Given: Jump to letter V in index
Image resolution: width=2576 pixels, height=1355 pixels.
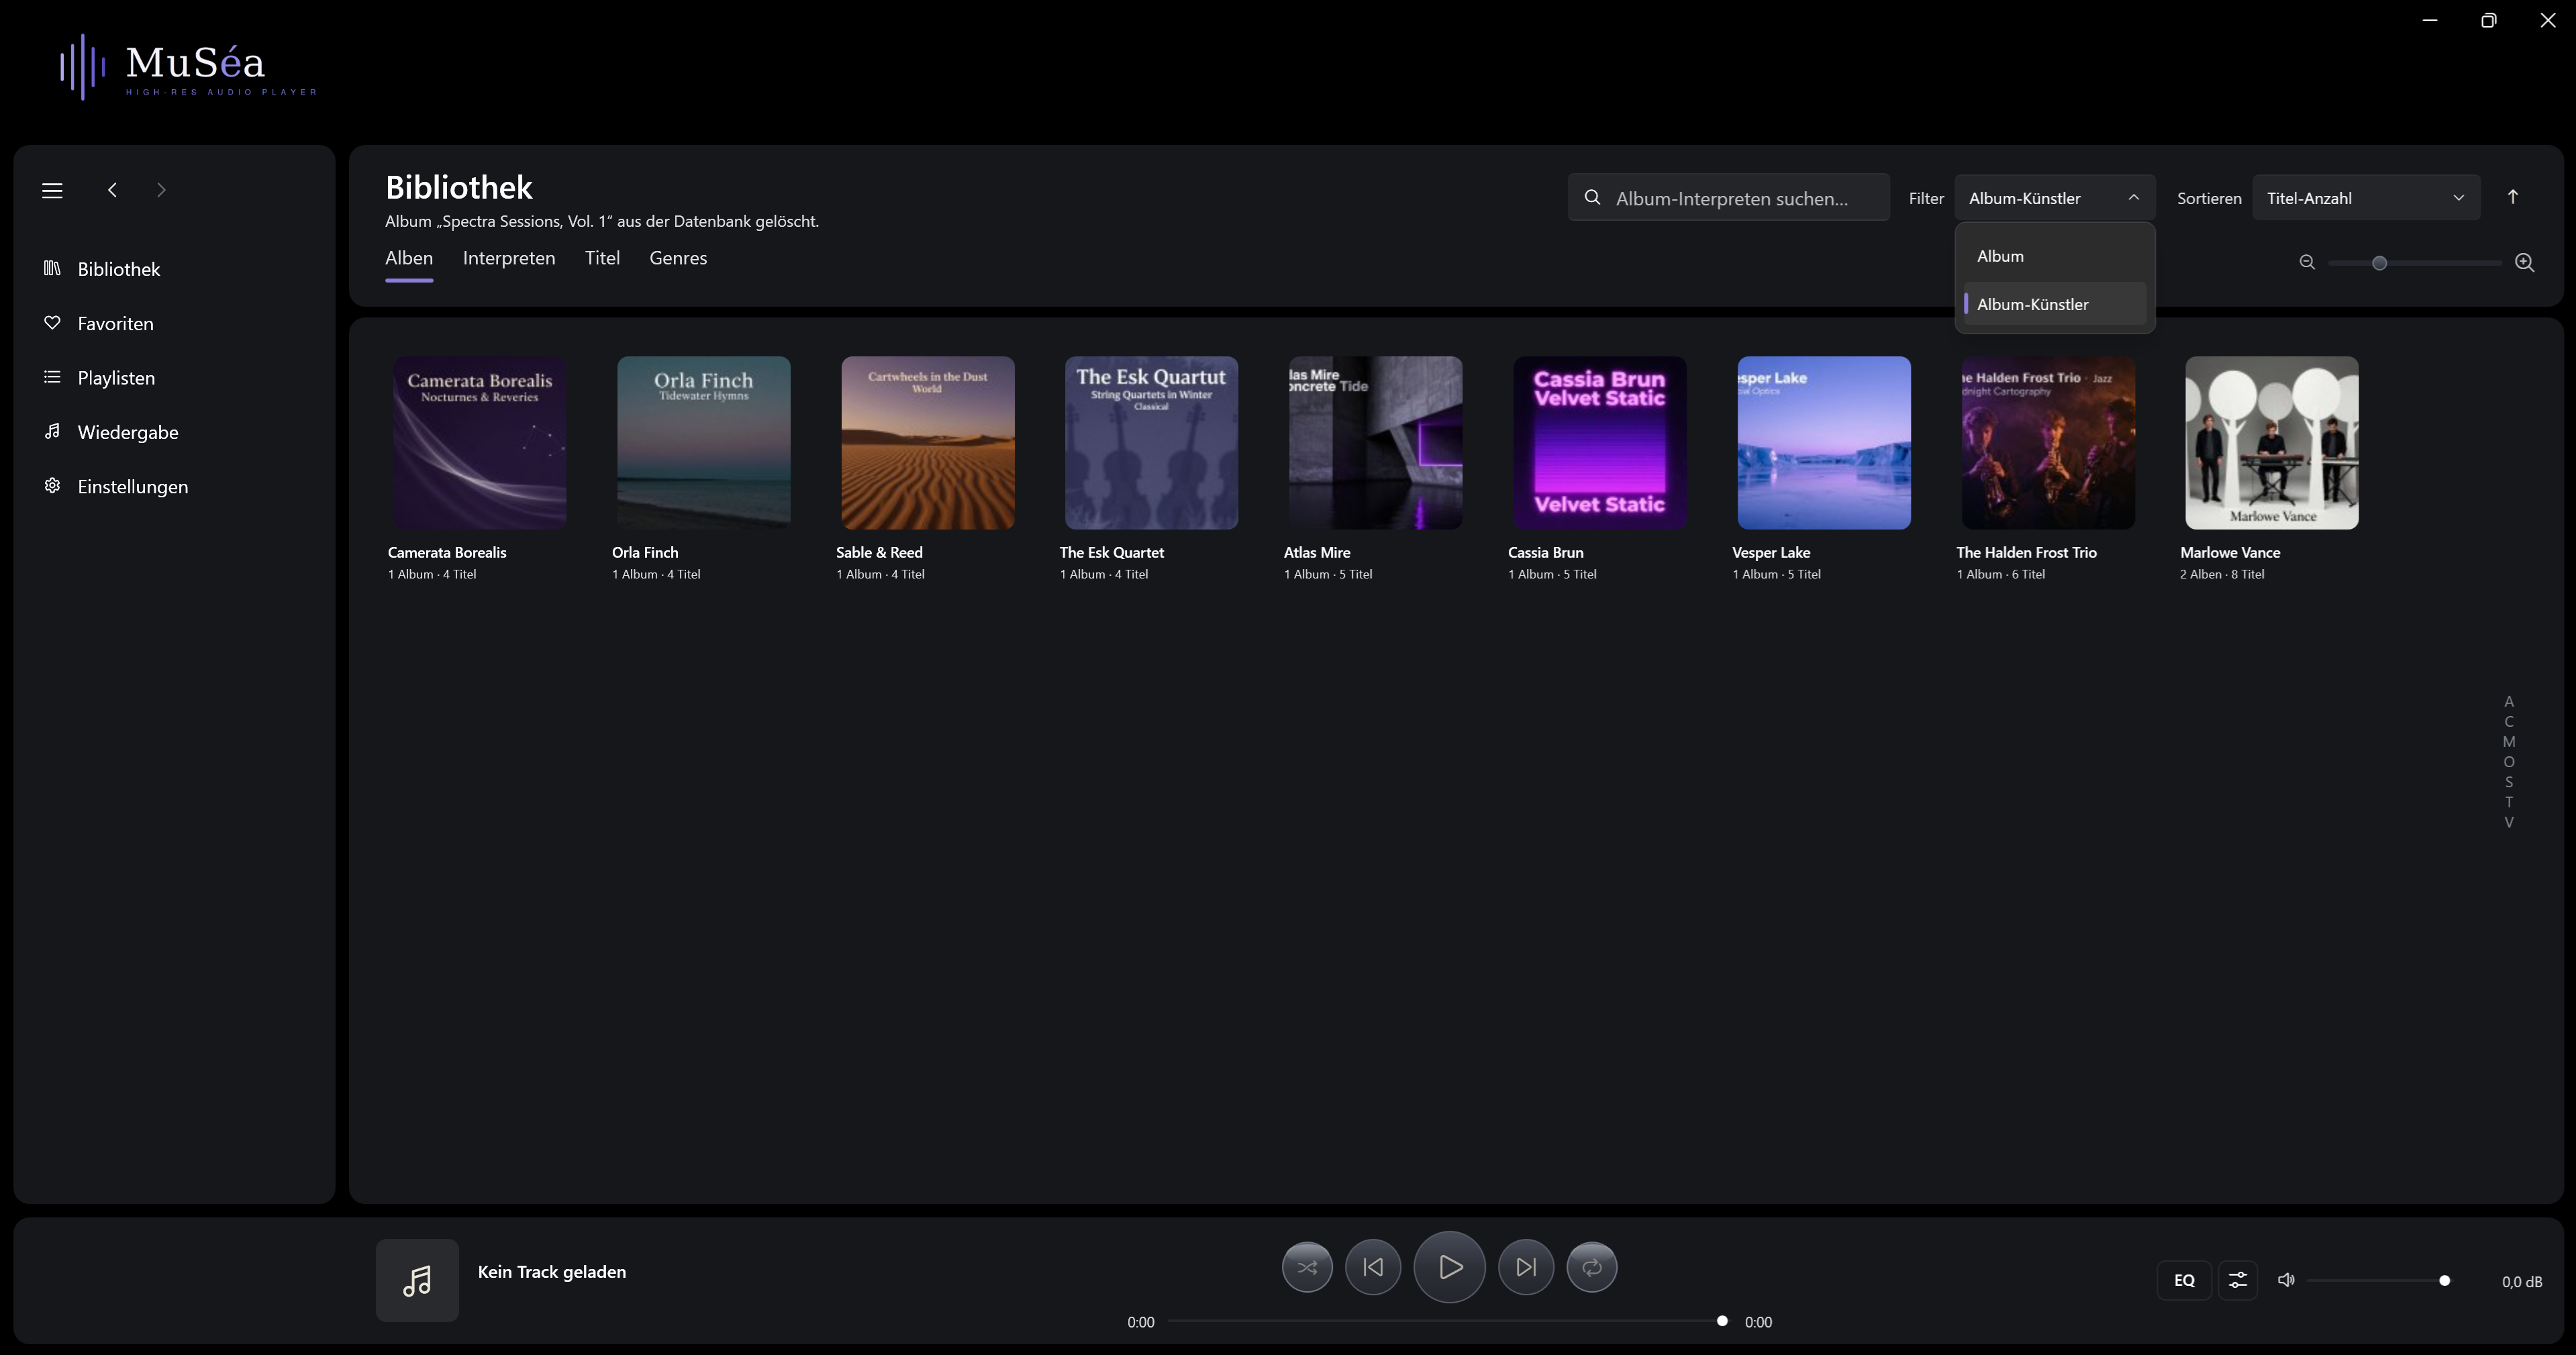Looking at the screenshot, I should coord(2509,822).
